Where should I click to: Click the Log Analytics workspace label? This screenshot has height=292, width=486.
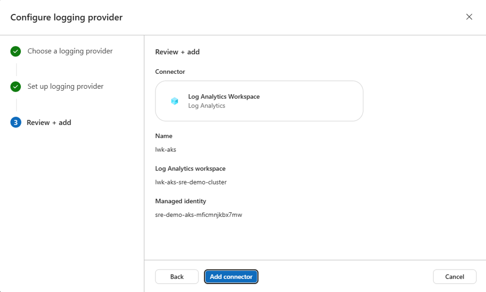pyautogui.click(x=190, y=168)
